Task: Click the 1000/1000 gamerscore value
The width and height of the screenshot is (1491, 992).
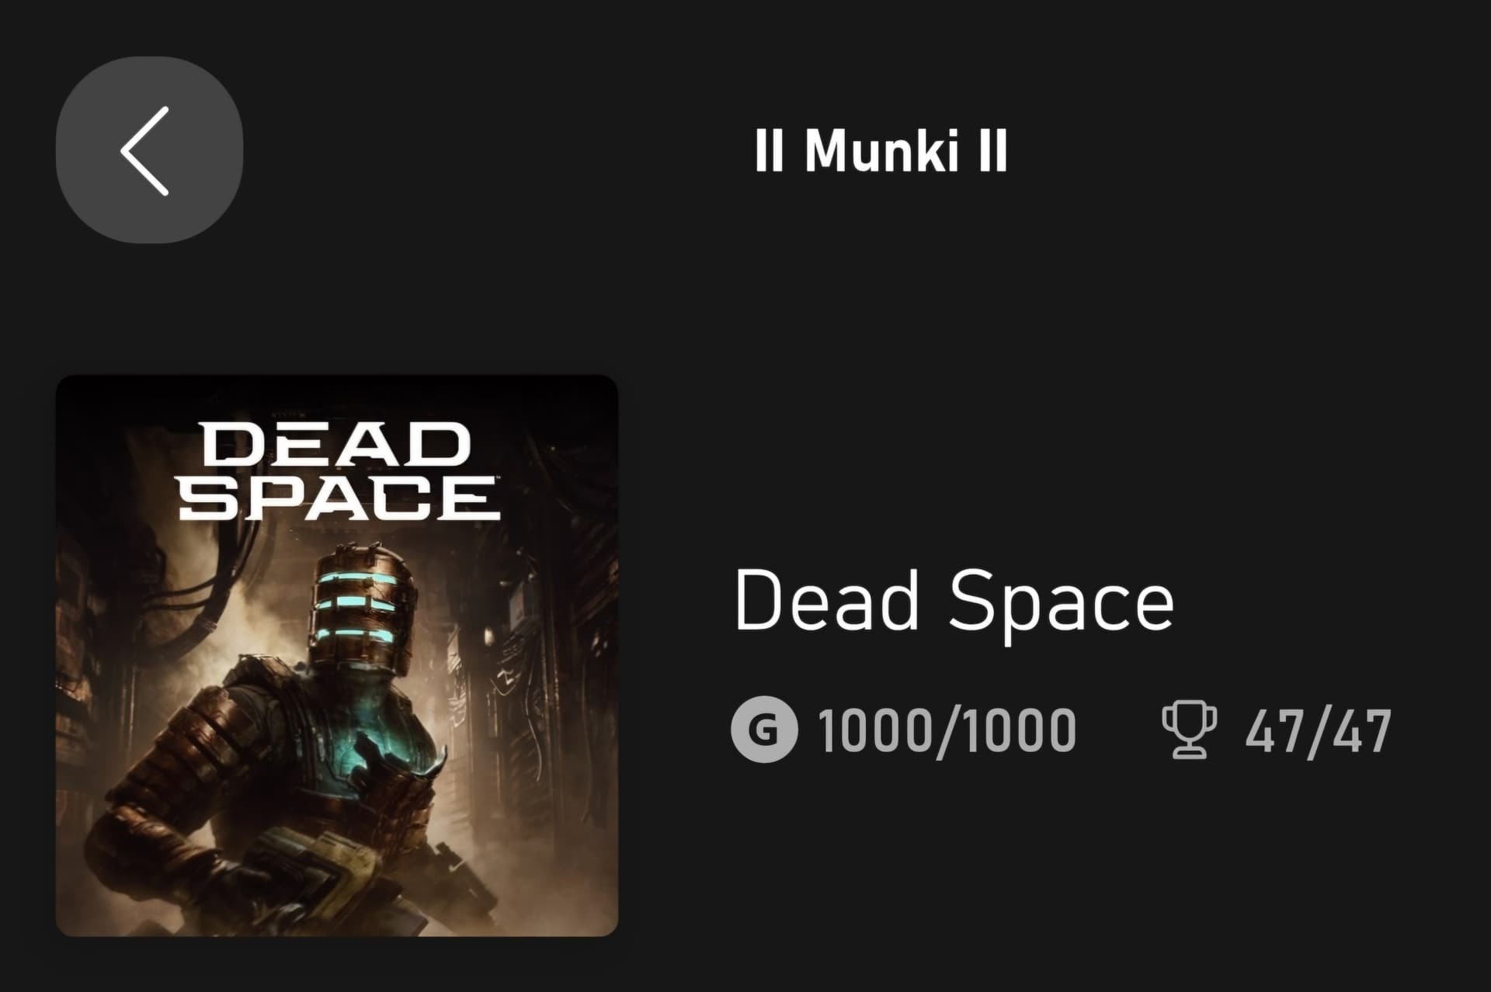Action: click(x=947, y=731)
